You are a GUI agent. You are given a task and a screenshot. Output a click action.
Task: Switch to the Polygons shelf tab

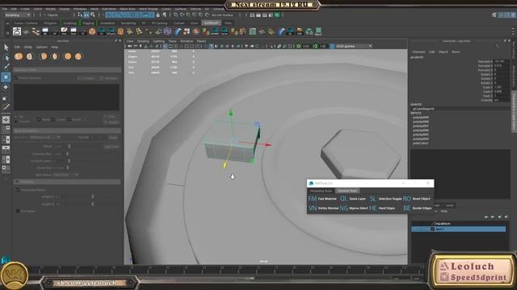coord(50,23)
